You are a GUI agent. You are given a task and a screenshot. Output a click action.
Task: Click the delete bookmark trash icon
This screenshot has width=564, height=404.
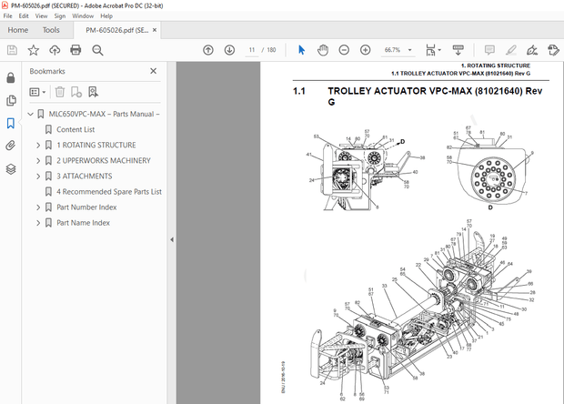tap(60, 92)
